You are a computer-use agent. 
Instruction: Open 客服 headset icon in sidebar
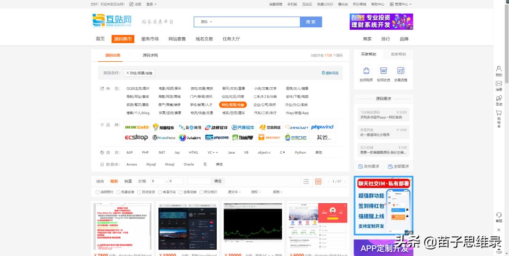click(x=499, y=215)
